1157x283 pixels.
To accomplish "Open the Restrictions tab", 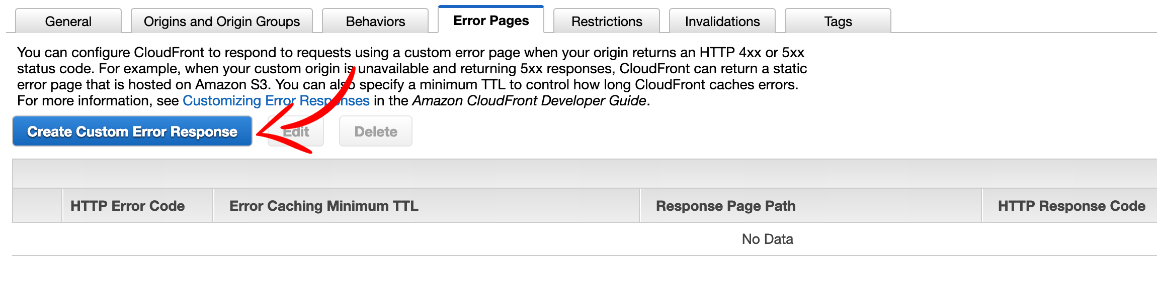I will point(607,21).
